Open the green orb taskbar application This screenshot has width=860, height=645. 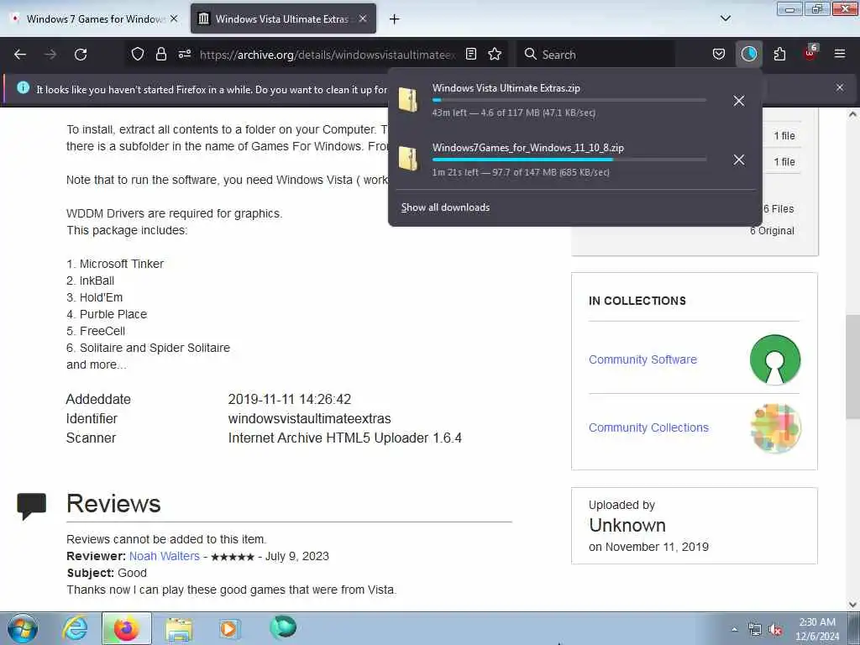[283, 627]
